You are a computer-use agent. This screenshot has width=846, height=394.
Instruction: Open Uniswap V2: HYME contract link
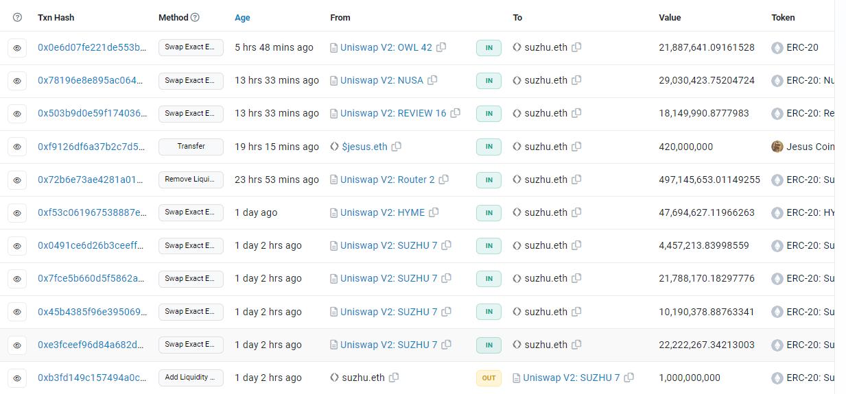click(x=383, y=212)
